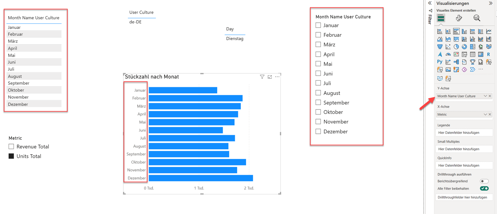Click the filter funnel icon on the chart
497x214 pixels.
(262, 77)
